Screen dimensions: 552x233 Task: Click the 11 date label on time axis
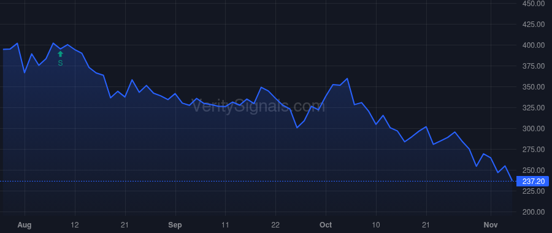point(225,224)
